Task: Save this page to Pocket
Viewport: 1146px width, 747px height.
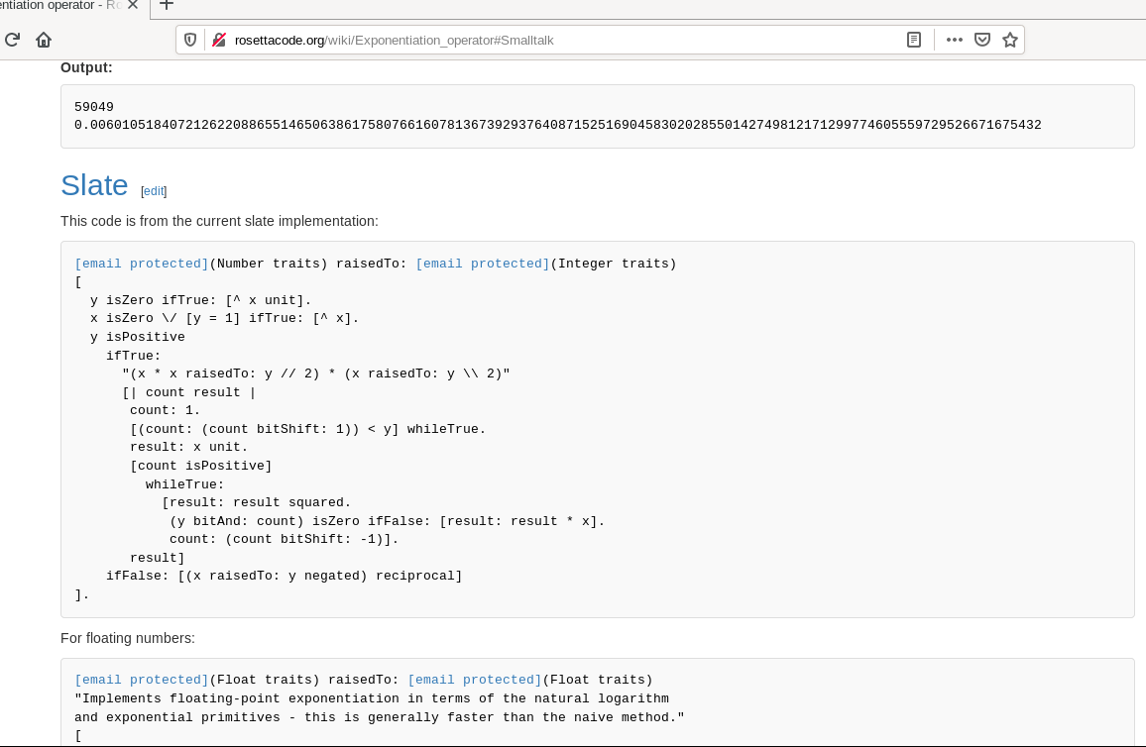Action: click(x=982, y=40)
